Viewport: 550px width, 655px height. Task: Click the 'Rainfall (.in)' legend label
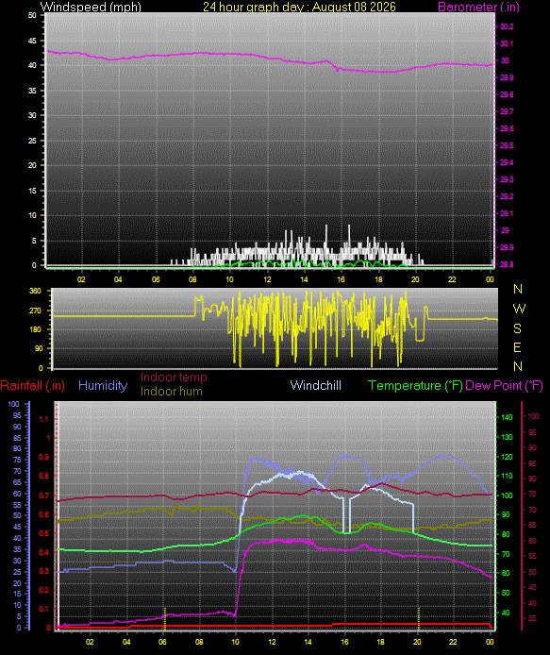tap(33, 385)
